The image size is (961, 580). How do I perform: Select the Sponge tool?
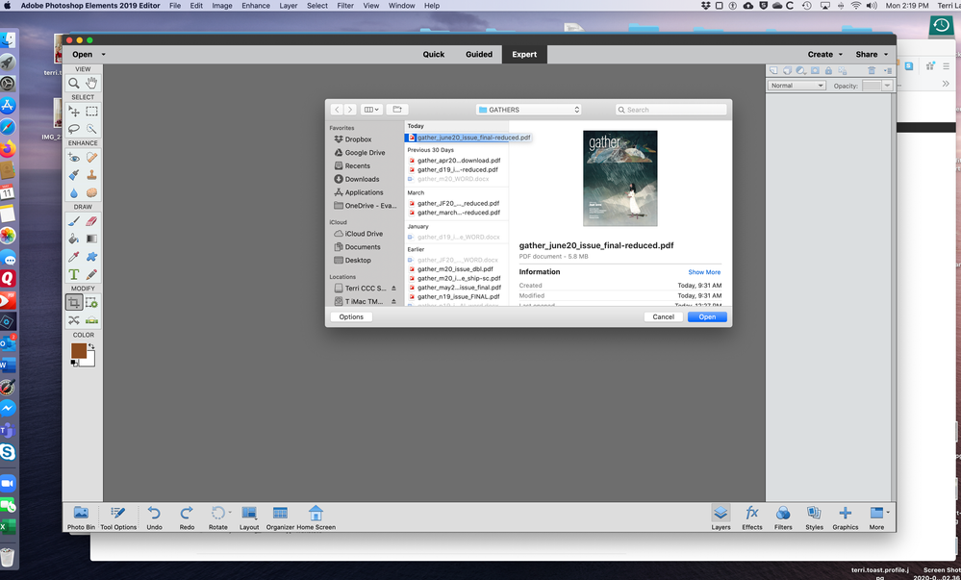click(x=92, y=192)
